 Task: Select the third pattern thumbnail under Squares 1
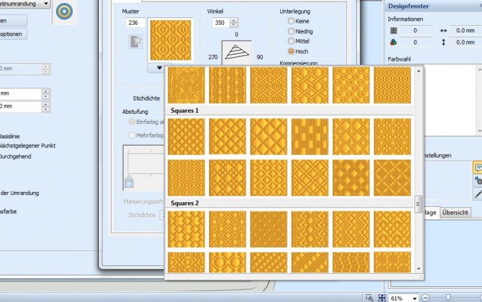point(269,137)
